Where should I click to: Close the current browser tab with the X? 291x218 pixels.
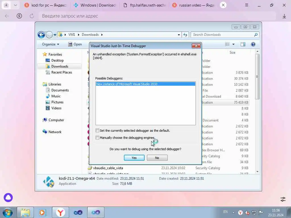(x=223, y=5)
